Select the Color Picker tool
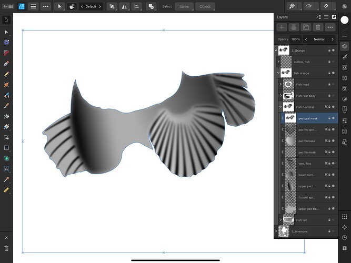This screenshot has height=263, width=351. [x=6, y=179]
